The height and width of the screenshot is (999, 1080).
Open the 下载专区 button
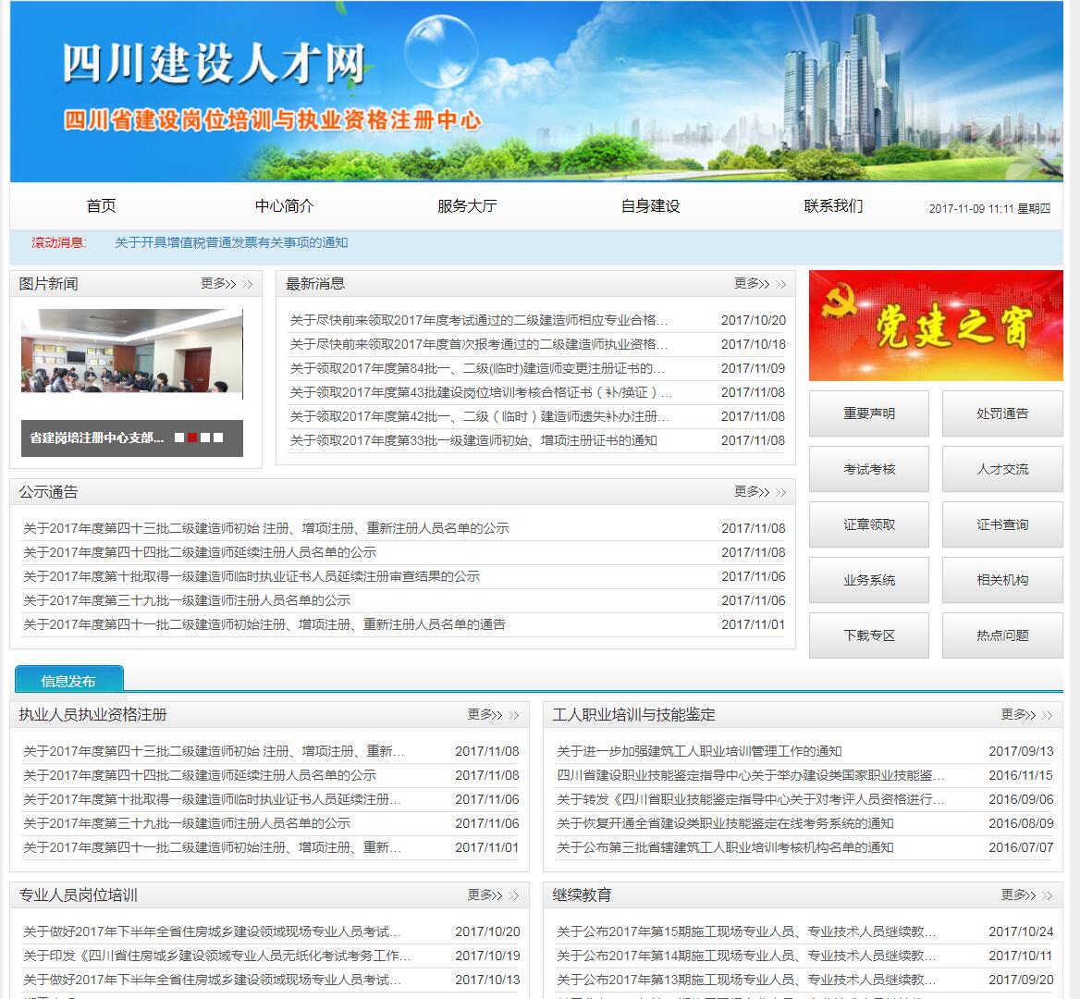click(868, 635)
